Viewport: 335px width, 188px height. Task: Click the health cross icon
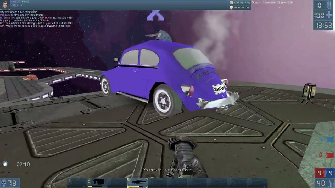point(329,15)
